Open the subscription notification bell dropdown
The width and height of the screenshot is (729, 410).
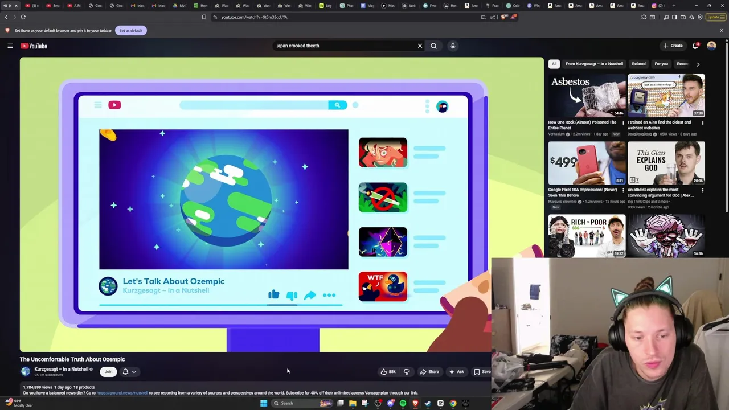129,372
